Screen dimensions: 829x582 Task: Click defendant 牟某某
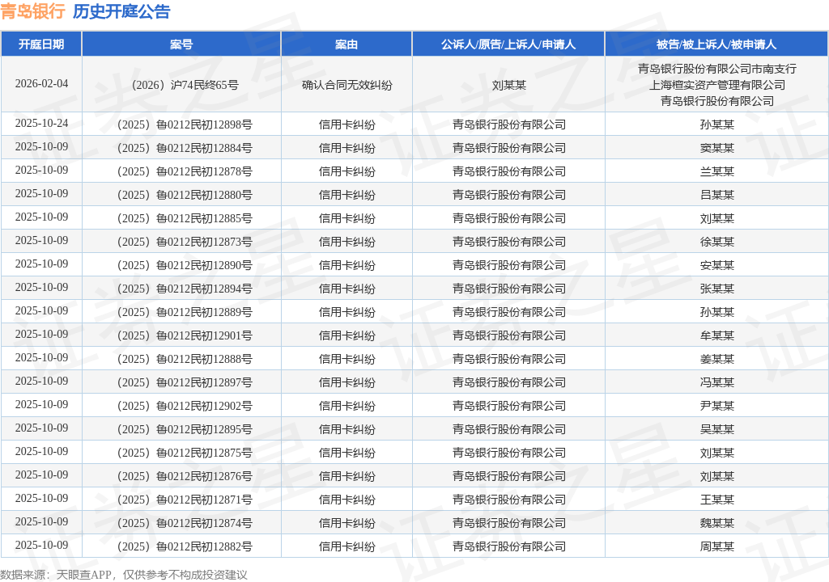point(717,335)
